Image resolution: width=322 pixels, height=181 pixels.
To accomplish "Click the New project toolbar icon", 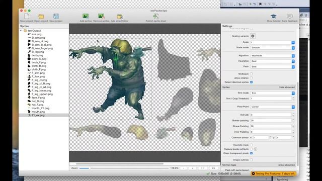I will click(27, 16).
